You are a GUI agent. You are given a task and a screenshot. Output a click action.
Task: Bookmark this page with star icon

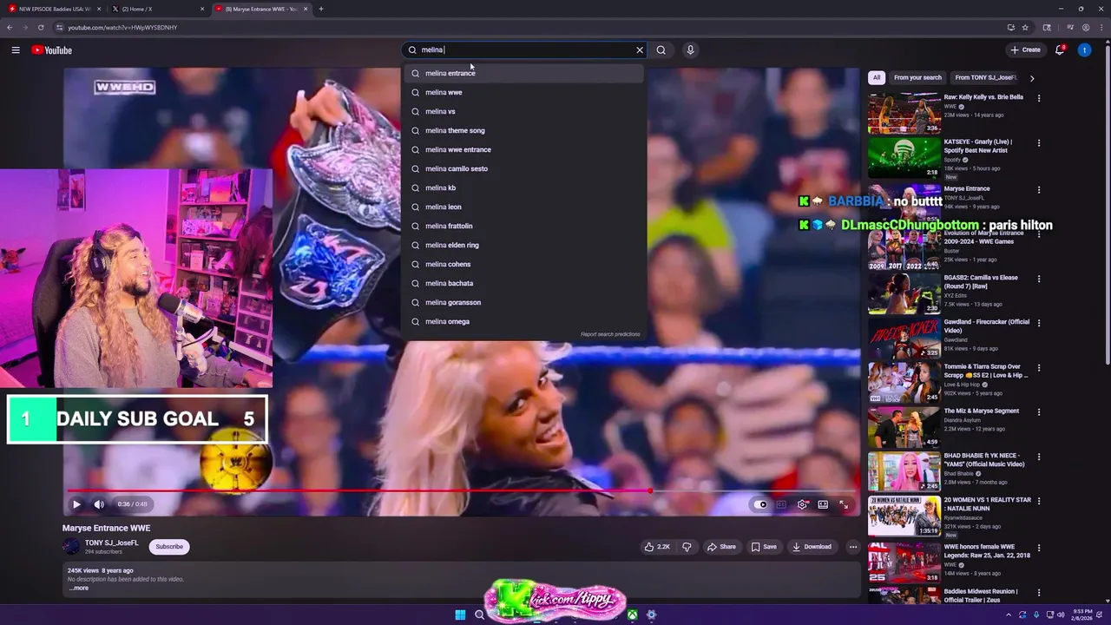1025,27
